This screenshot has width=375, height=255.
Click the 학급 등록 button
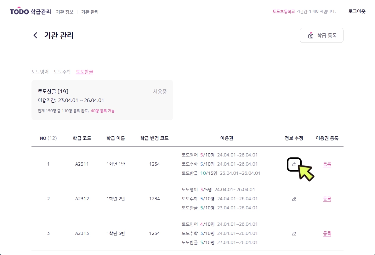pos(321,35)
